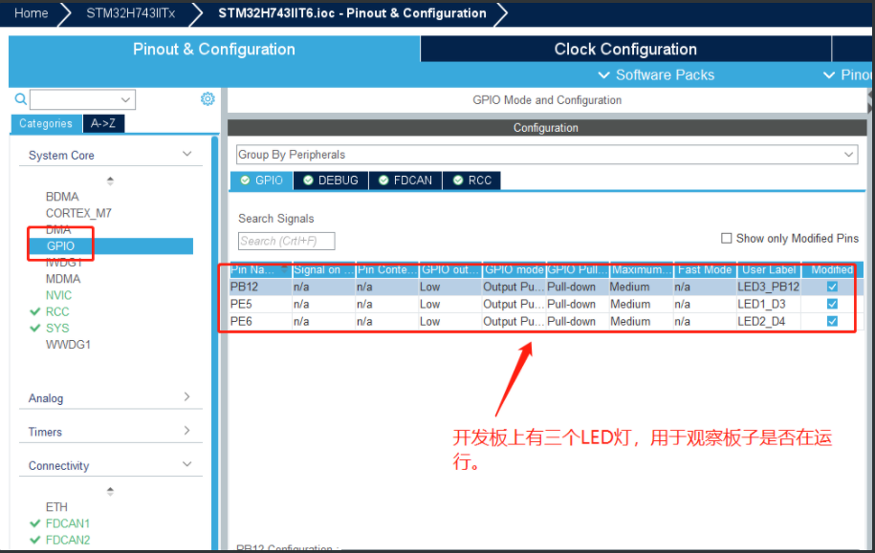Click the search magnifier icon
Image resolution: width=875 pixels, height=553 pixels.
[21, 99]
